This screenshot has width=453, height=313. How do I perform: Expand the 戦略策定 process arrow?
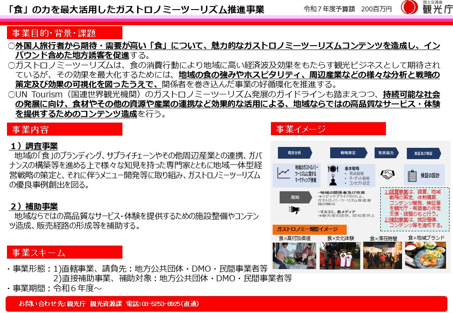pos(348,152)
